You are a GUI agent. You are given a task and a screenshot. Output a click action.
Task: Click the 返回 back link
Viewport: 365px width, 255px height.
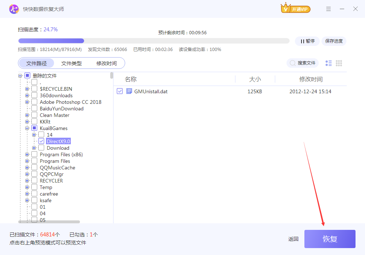tap(293, 239)
